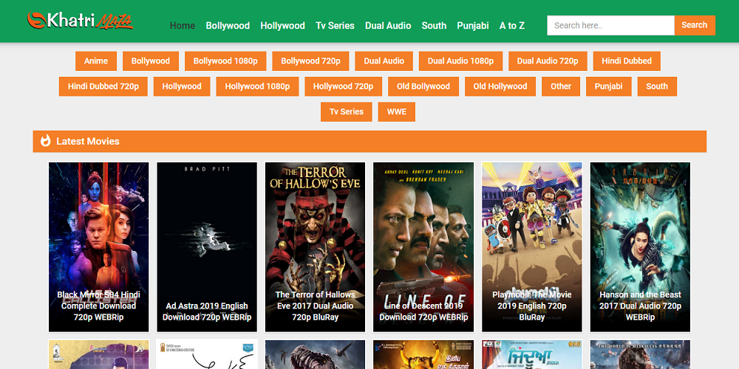This screenshot has width=739, height=369.
Task: Open the Hindi Dubbed 720p tag
Action: pos(103,86)
